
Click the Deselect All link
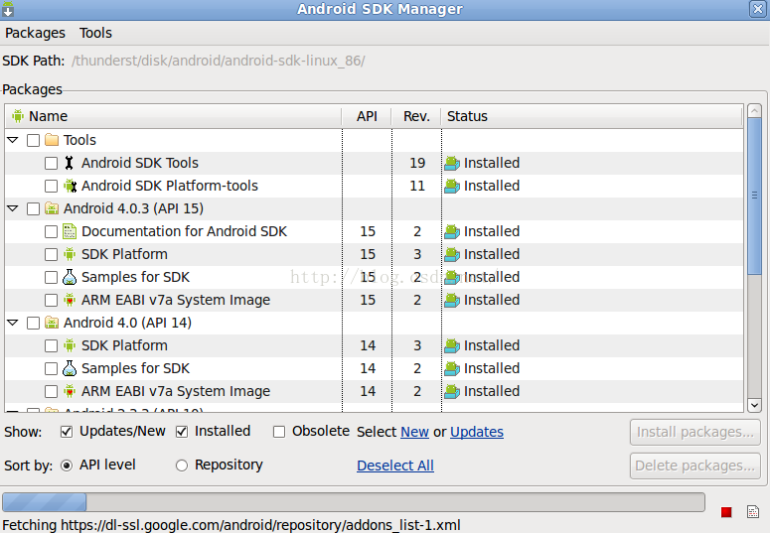(x=395, y=466)
